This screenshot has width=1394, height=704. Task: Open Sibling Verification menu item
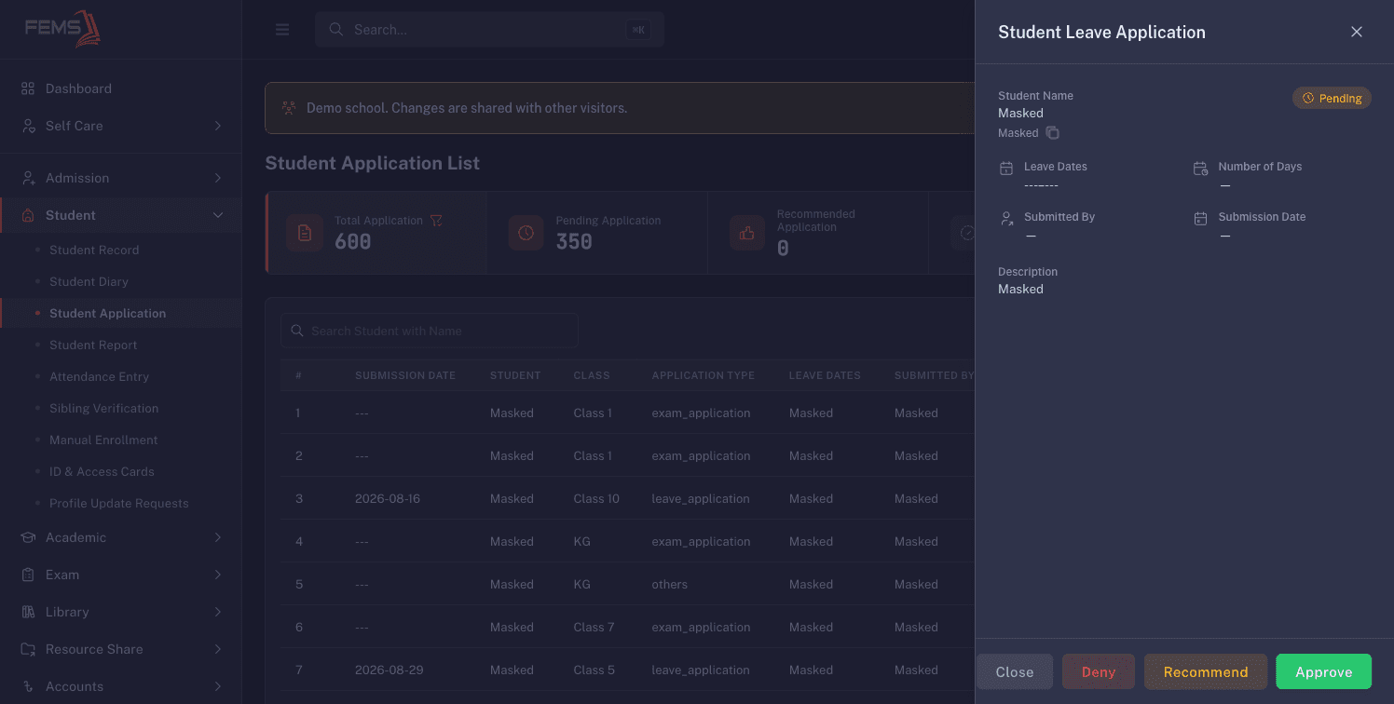pyautogui.click(x=103, y=408)
